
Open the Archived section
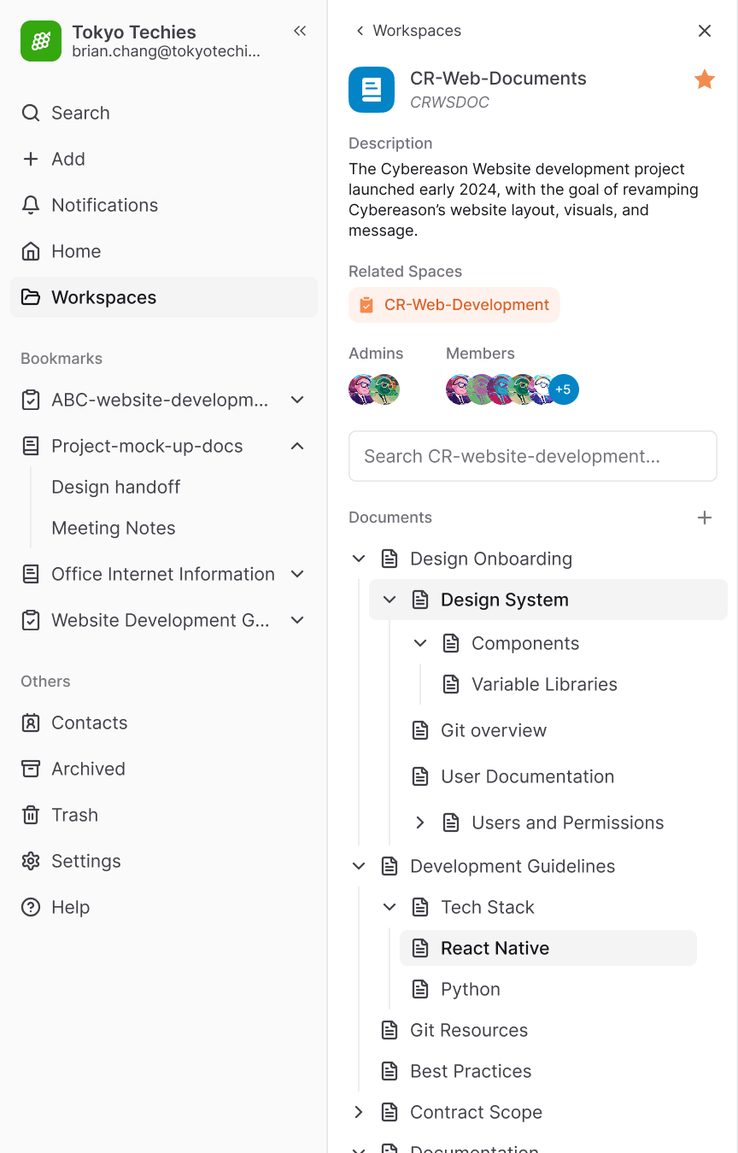click(x=87, y=769)
